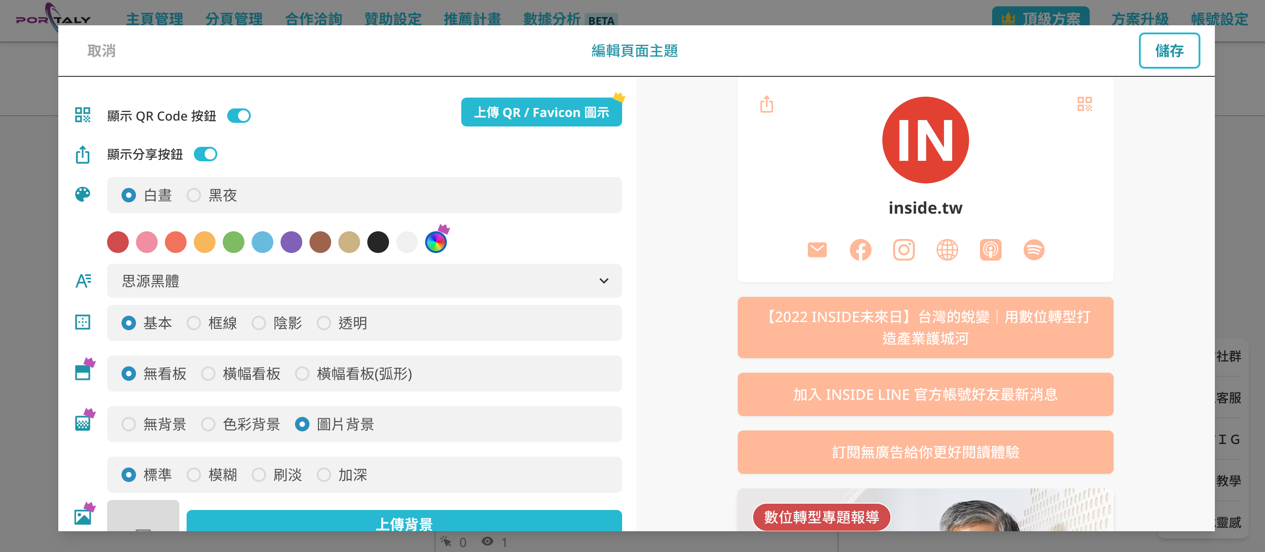Pick the red color swatch

click(x=117, y=242)
